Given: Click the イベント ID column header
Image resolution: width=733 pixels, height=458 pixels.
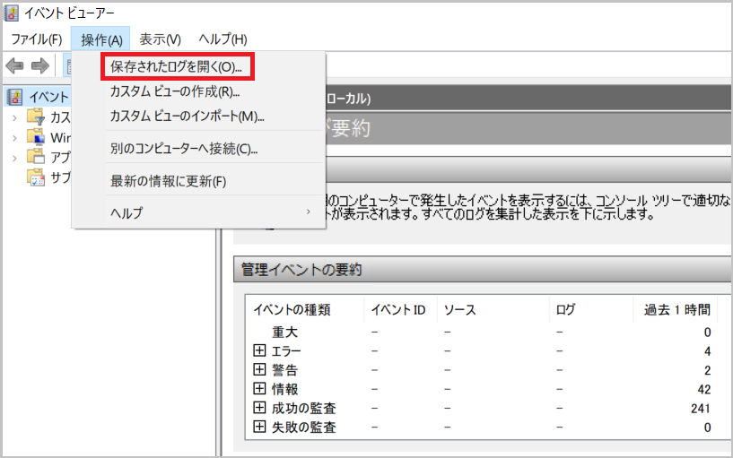Looking at the screenshot, I should point(398,309).
